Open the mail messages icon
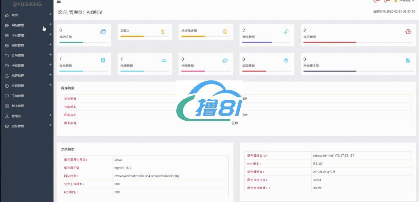This screenshot has height=202, width=419. point(376,1)
